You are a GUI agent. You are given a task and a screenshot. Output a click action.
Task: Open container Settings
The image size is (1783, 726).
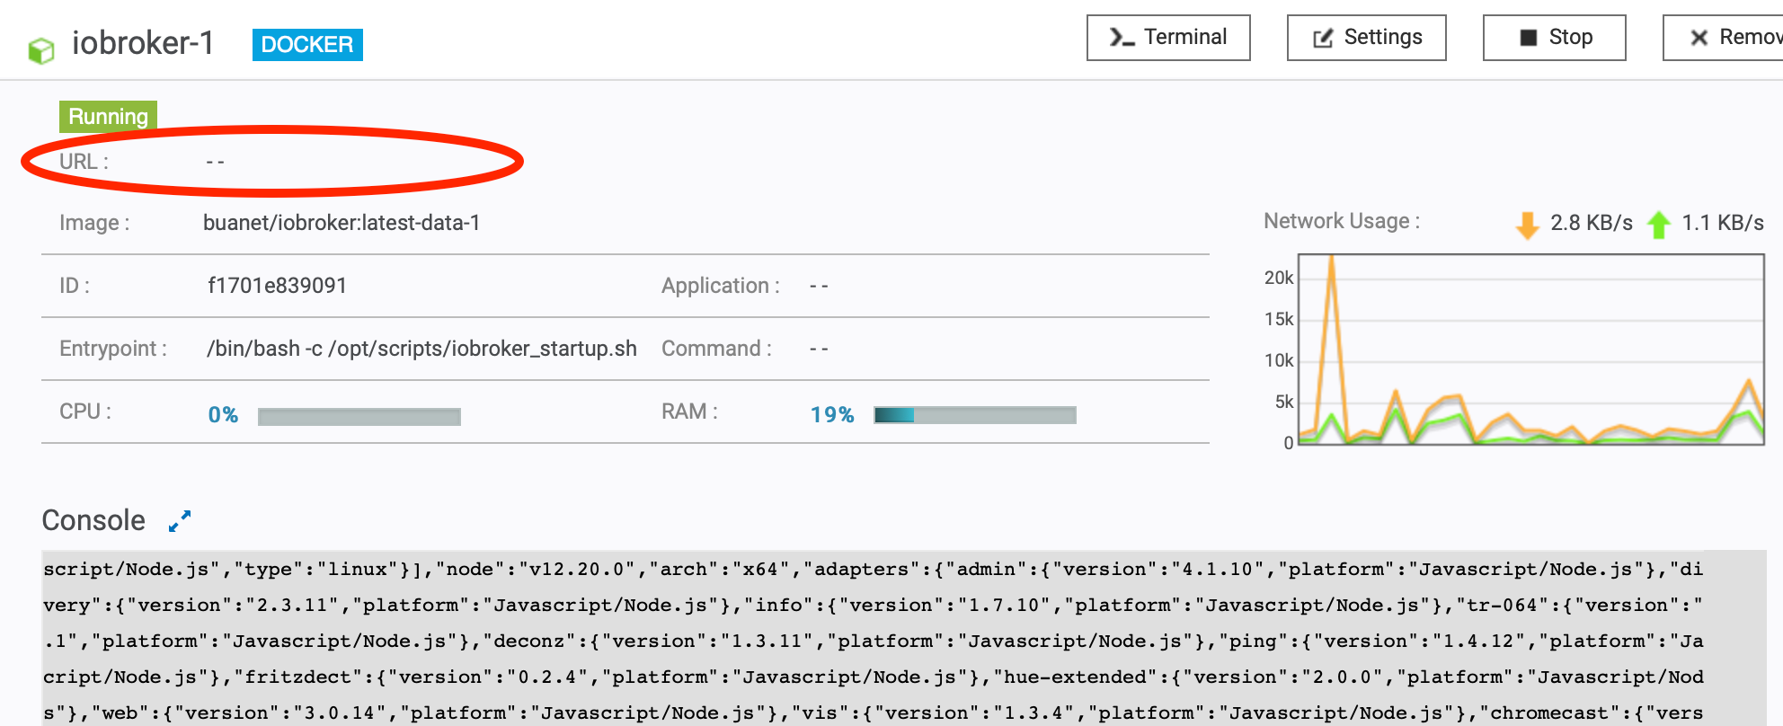tap(1366, 38)
